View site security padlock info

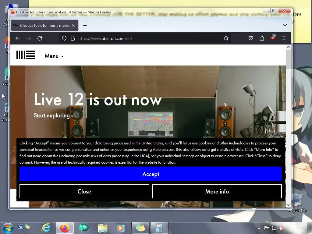coord(73,38)
